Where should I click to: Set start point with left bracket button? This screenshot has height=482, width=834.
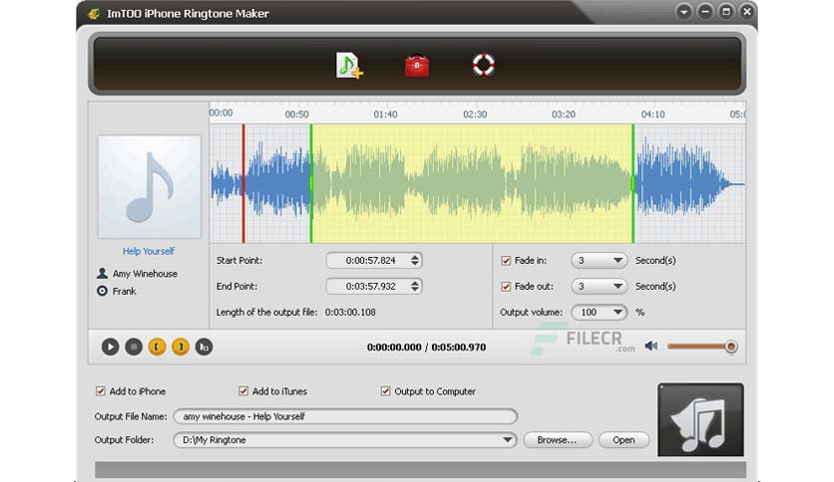tap(157, 347)
